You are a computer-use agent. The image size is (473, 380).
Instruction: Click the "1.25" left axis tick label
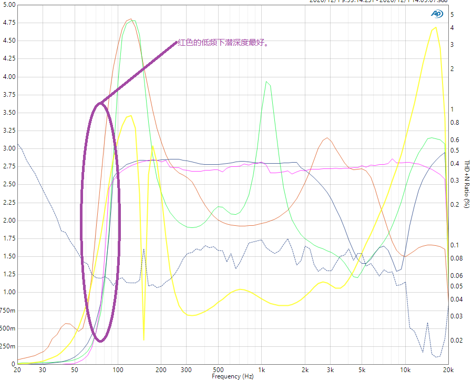pos(9,274)
